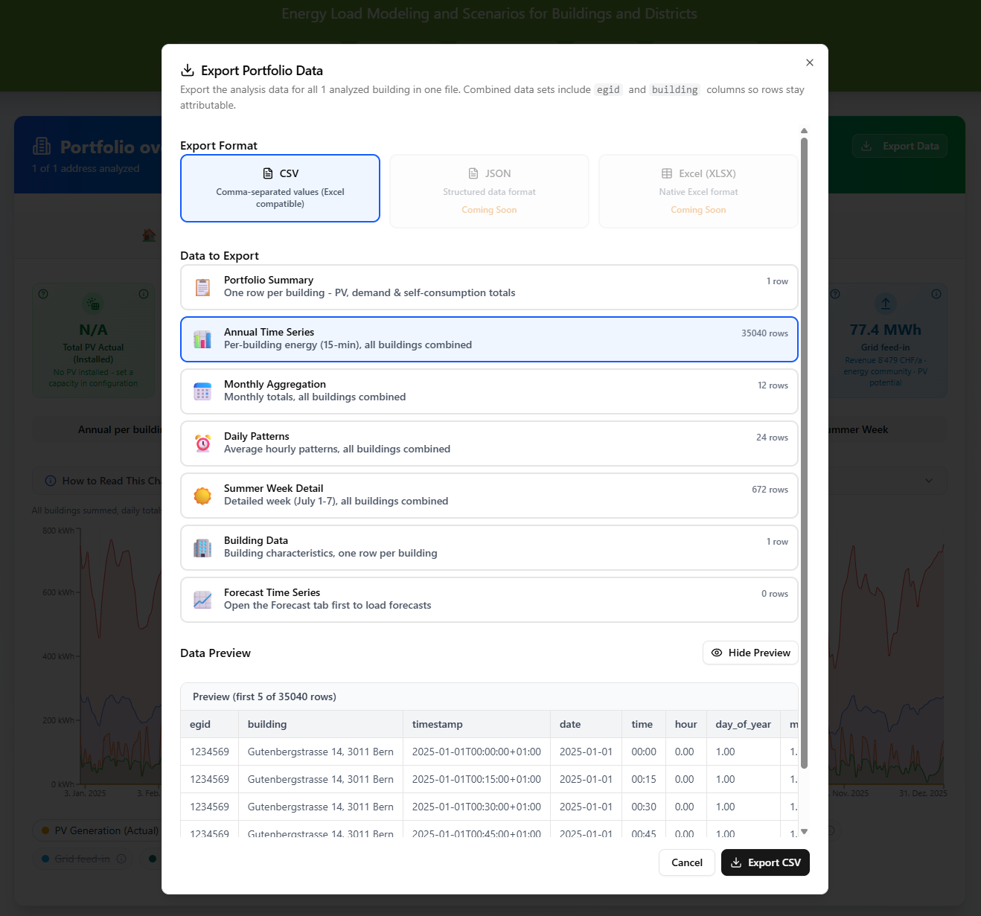Click the scrollbar down arrow in the dialog
The height and width of the screenshot is (916, 981).
tap(804, 831)
